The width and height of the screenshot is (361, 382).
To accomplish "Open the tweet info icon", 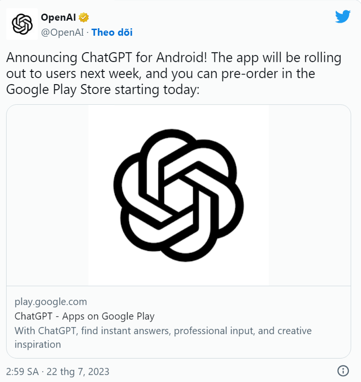I will click(x=343, y=371).
